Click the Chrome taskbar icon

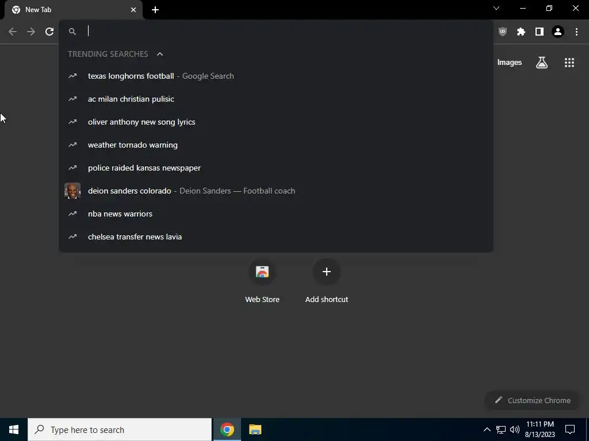227,430
